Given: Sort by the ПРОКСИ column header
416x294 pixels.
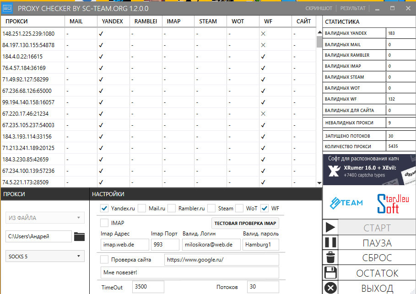Looking at the screenshot, I should click(32, 21).
